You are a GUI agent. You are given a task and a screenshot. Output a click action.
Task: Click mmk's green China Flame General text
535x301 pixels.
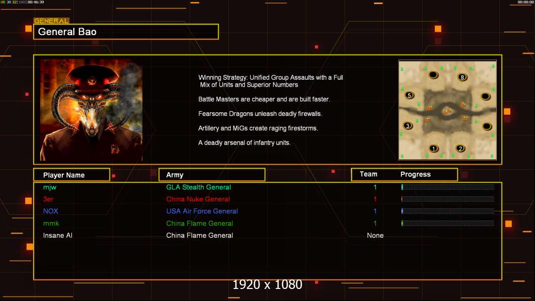pyautogui.click(x=200, y=223)
